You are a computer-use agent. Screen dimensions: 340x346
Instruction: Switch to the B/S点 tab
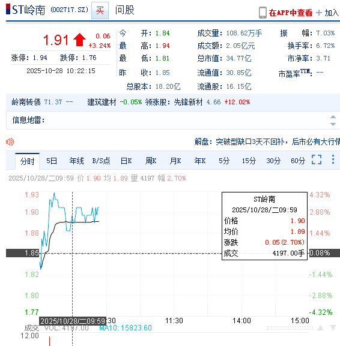101,161
